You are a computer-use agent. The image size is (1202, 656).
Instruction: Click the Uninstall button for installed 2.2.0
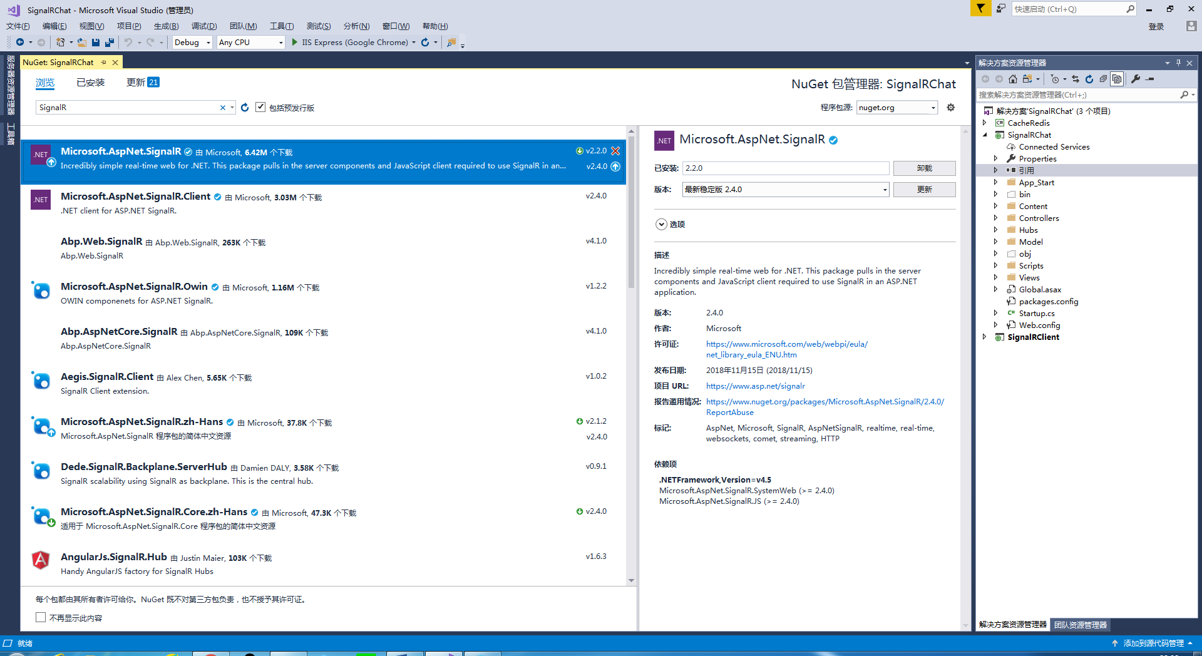point(924,168)
